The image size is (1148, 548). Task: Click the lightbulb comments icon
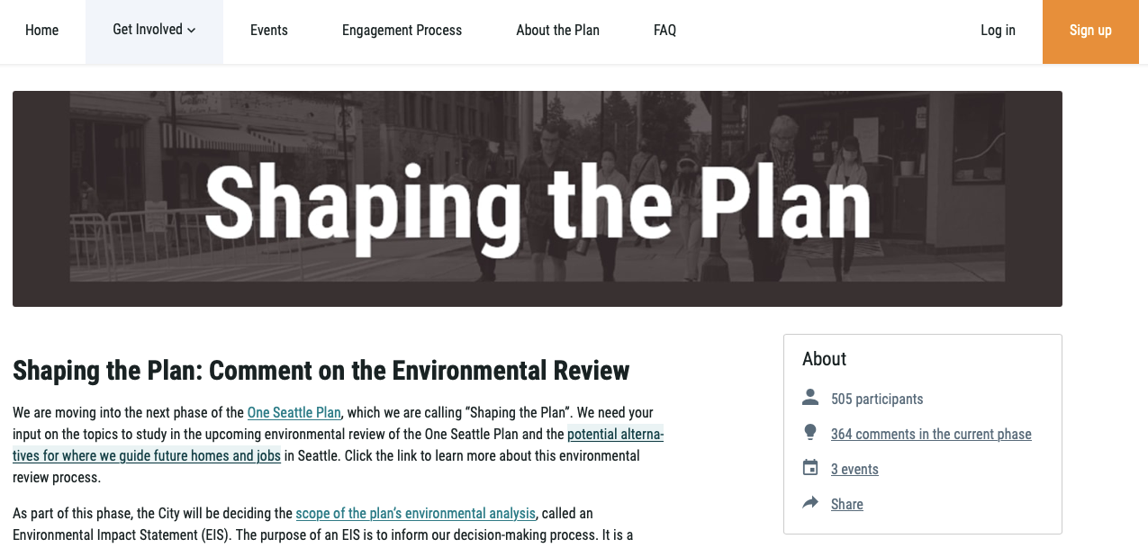[x=810, y=433]
